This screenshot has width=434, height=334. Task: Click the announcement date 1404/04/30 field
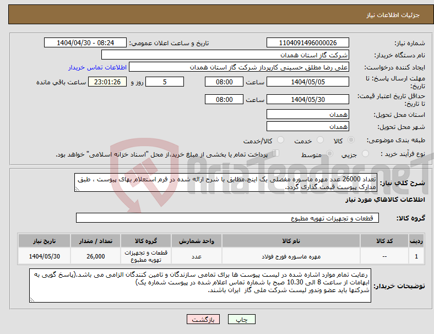(x=85, y=42)
